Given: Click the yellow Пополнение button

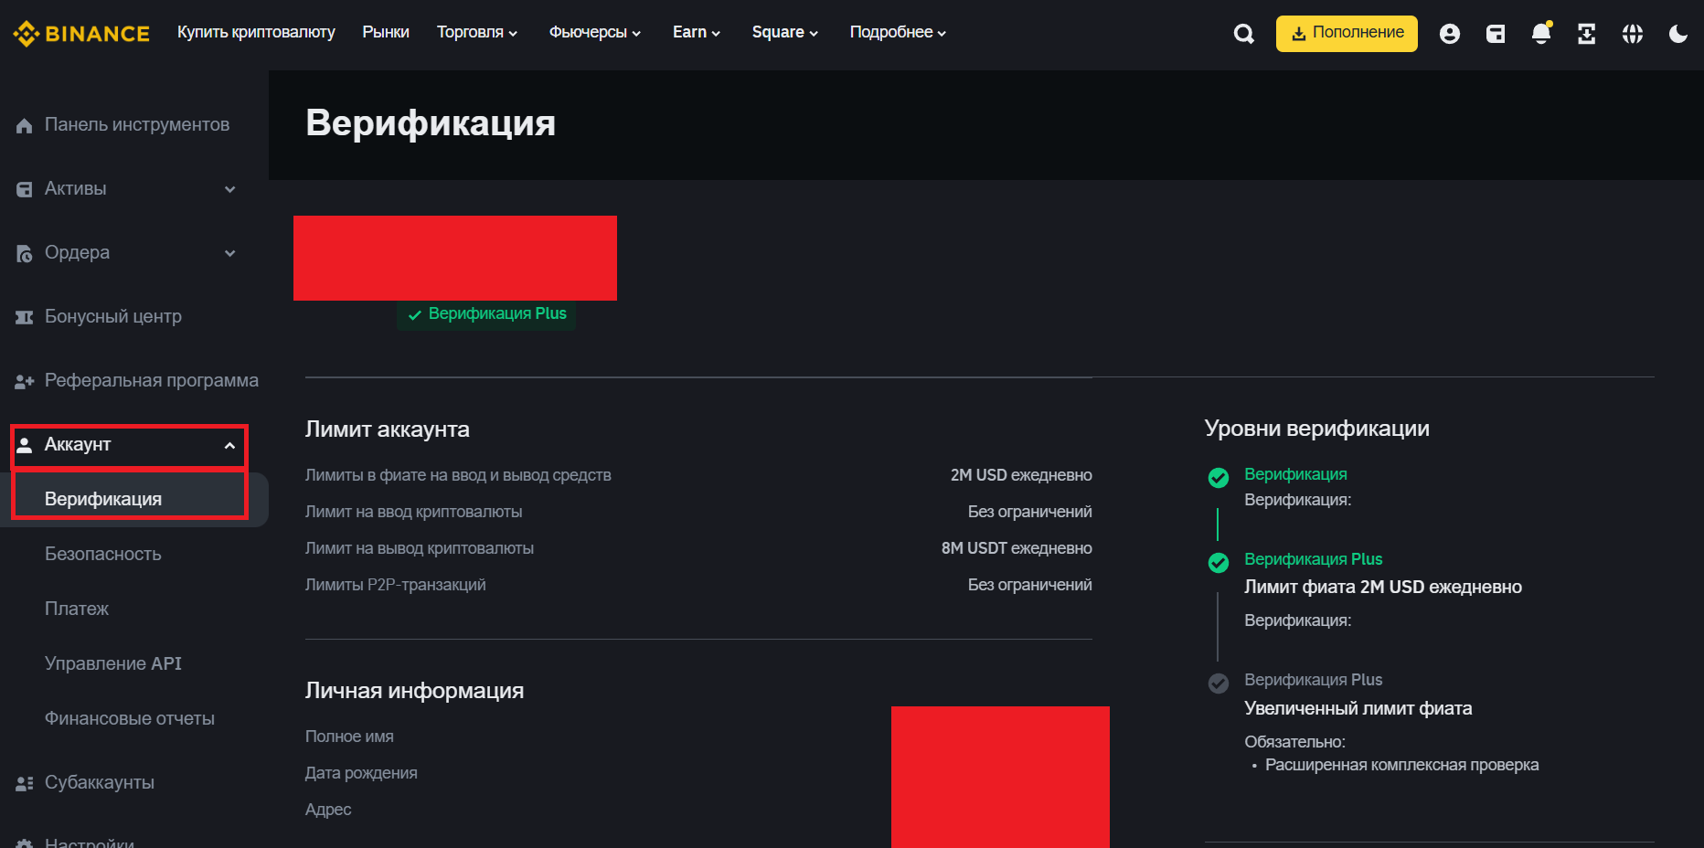Looking at the screenshot, I should tap(1347, 33).
